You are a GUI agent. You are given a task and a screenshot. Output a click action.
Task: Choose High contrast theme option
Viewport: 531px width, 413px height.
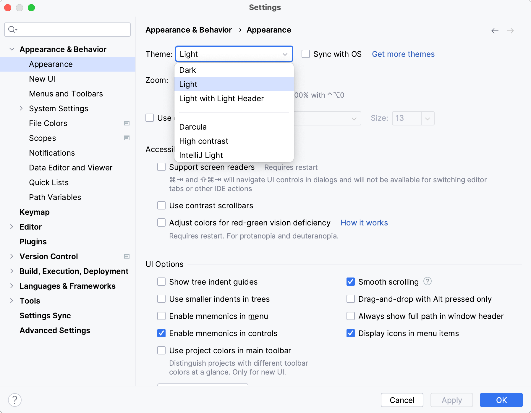[203, 141]
